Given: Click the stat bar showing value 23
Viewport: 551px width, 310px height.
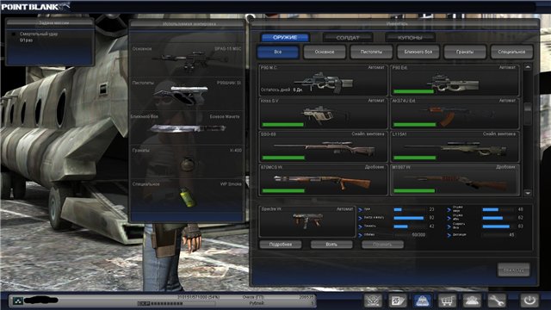Looking at the screenshot, I should click(x=409, y=209).
